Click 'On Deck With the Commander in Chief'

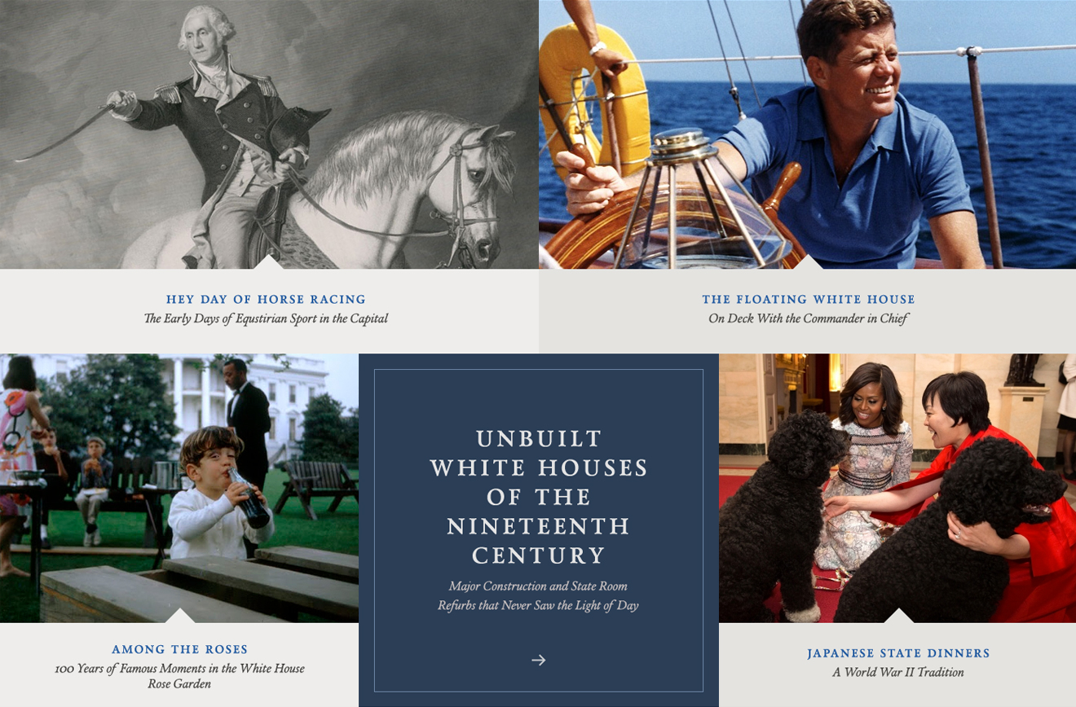click(x=809, y=318)
